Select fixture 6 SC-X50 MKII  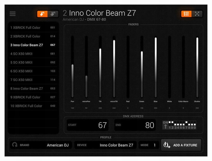pos(33,71)
